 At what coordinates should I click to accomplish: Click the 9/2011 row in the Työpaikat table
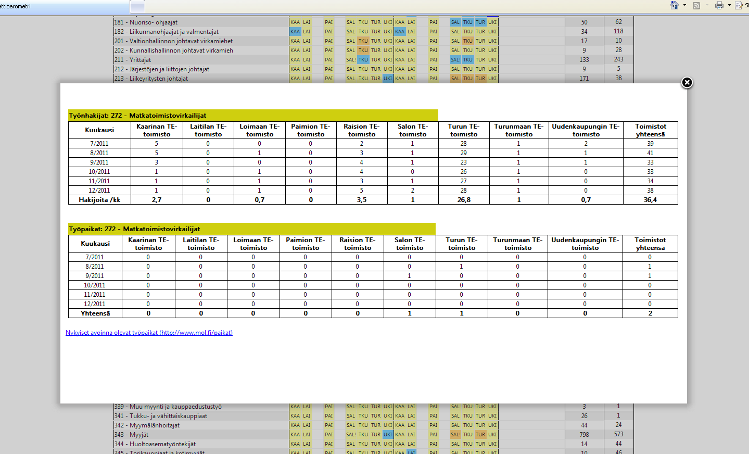point(373,276)
